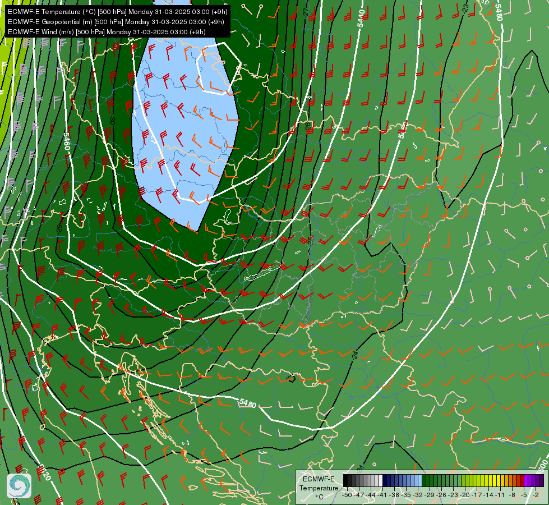Screen dimensions: 549x505
Task: Pick the black swatch in the legend colorbar
Action: coord(345,480)
